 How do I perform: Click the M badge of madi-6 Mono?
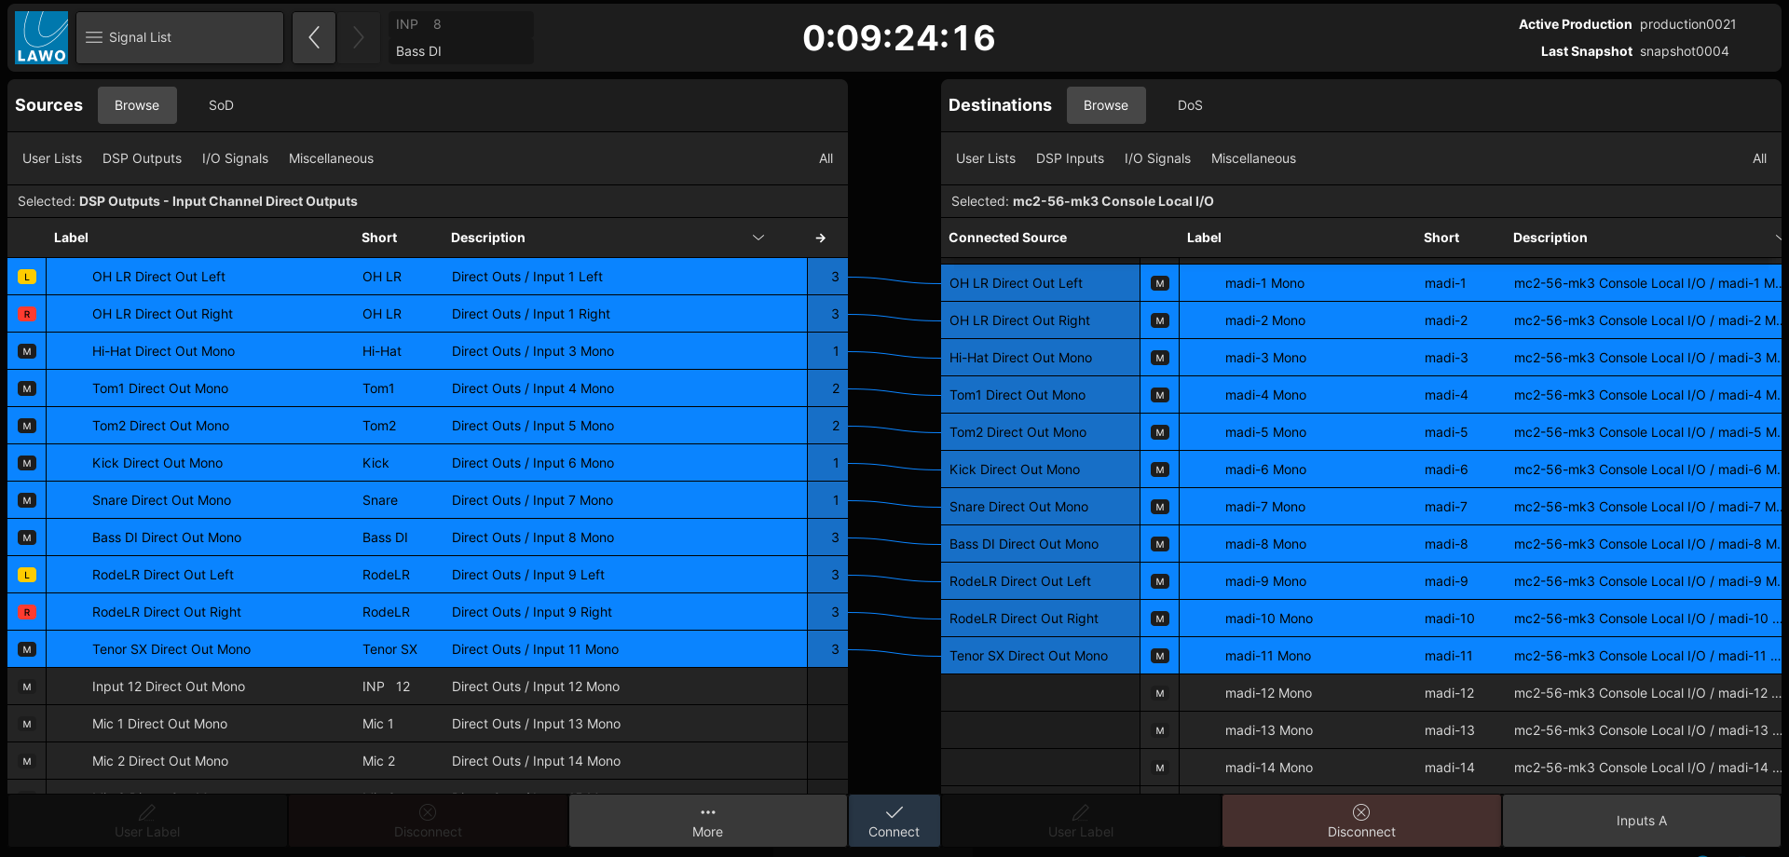(x=1160, y=469)
